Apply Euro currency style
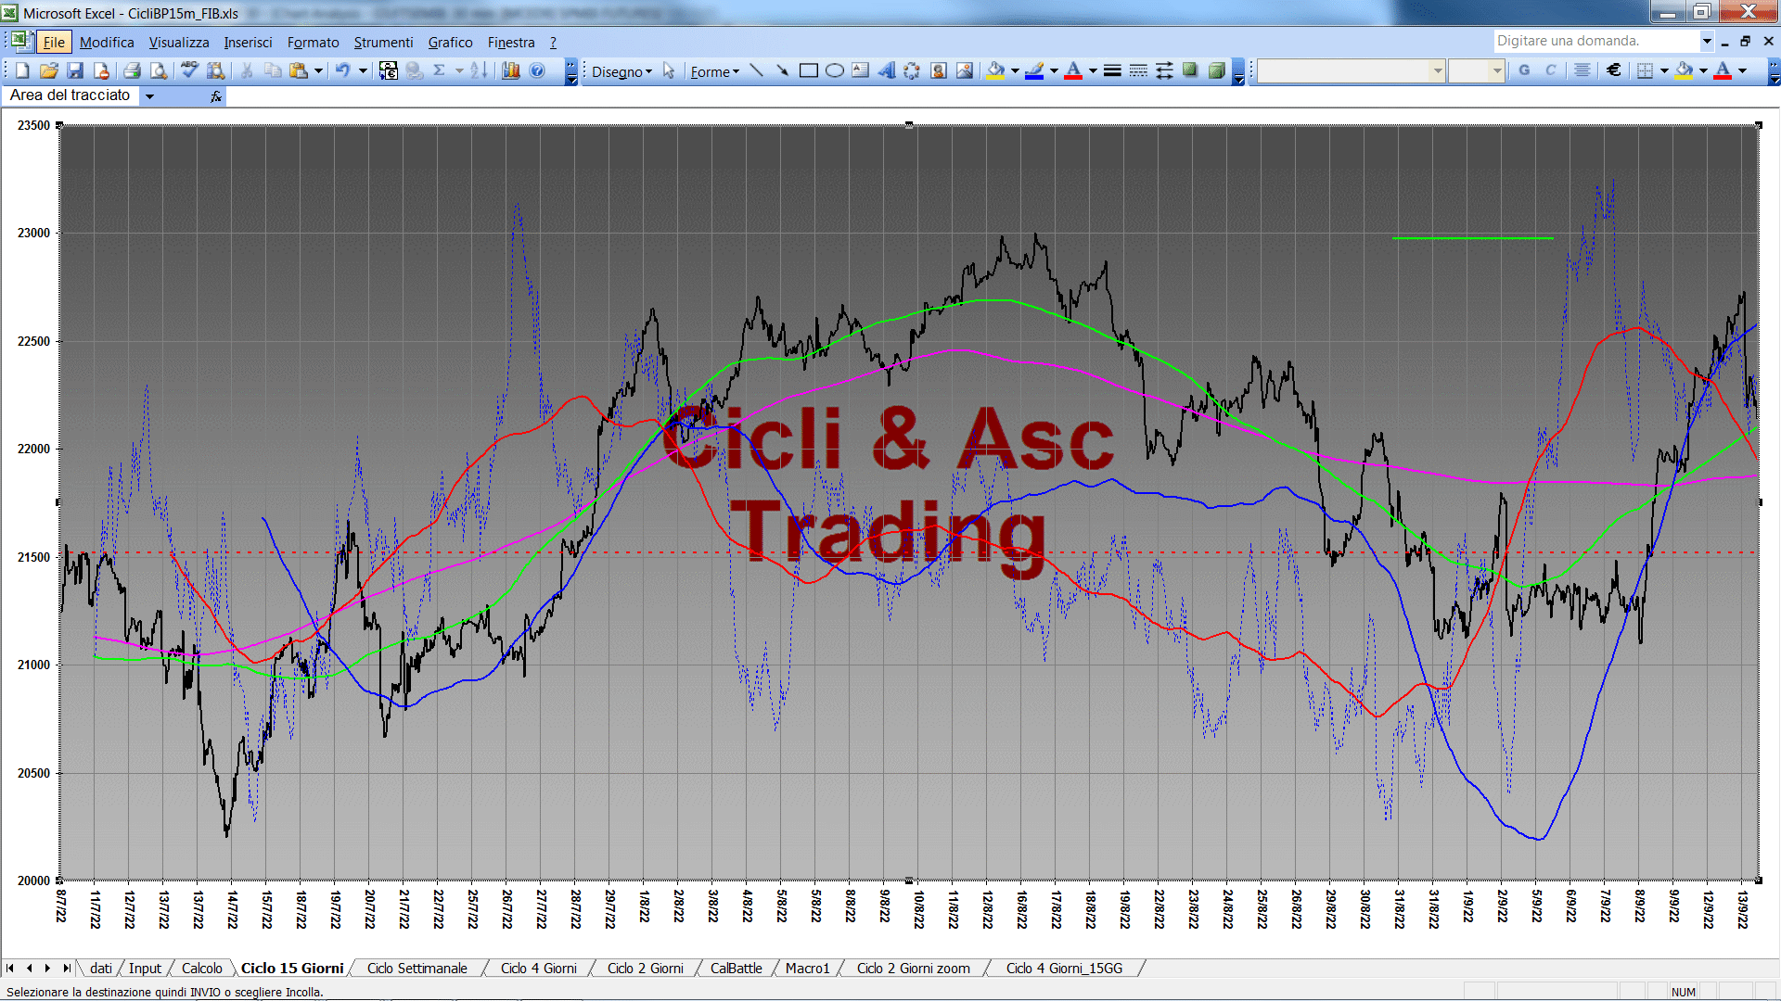Viewport: 1781px width, 1001px height. (x=1614, y=70)
